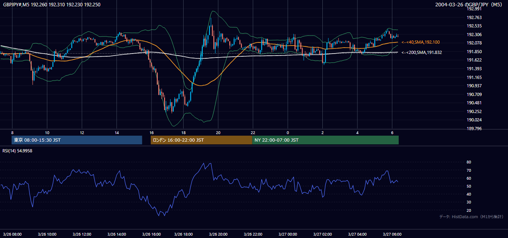Click price axis value 192.763
The width and height of the screenshot is (508, 238).
point(474,17)
